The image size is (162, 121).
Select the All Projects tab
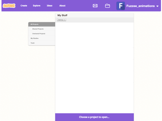click(x=42, y=24)
